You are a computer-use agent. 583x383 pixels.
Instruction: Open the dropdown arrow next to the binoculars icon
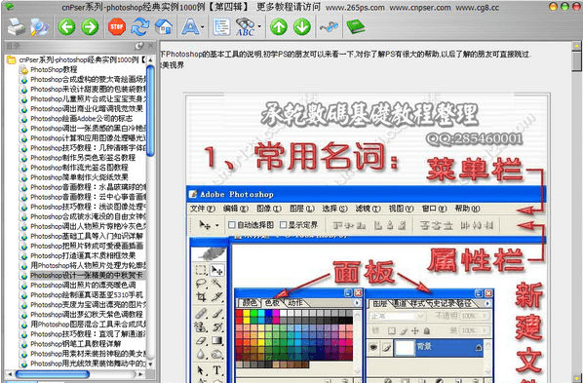click(259, 26)
